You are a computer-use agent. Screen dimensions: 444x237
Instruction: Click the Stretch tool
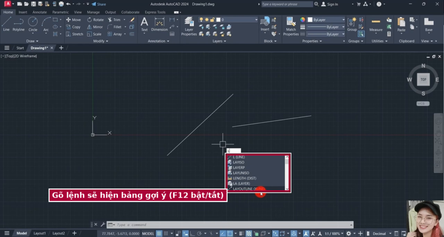(x=74, y=34)
